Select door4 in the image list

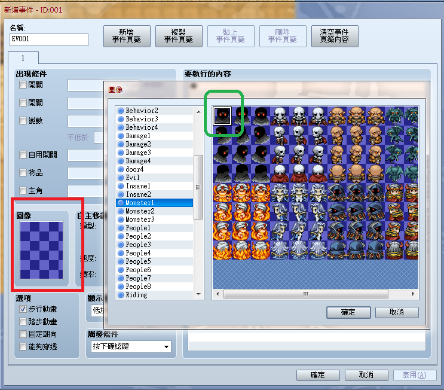pyautogui.click(x=154, y=169)
